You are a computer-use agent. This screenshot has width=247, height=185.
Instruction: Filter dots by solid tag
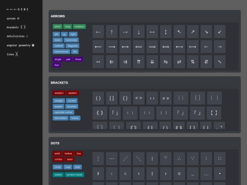click(x=57, y=153)
